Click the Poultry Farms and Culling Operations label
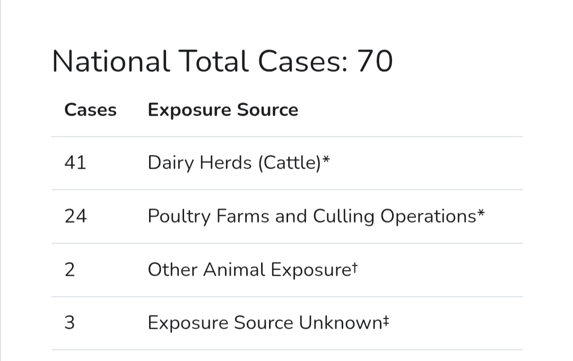Screen dimensions: 573x361 click(x=312, y=216)
